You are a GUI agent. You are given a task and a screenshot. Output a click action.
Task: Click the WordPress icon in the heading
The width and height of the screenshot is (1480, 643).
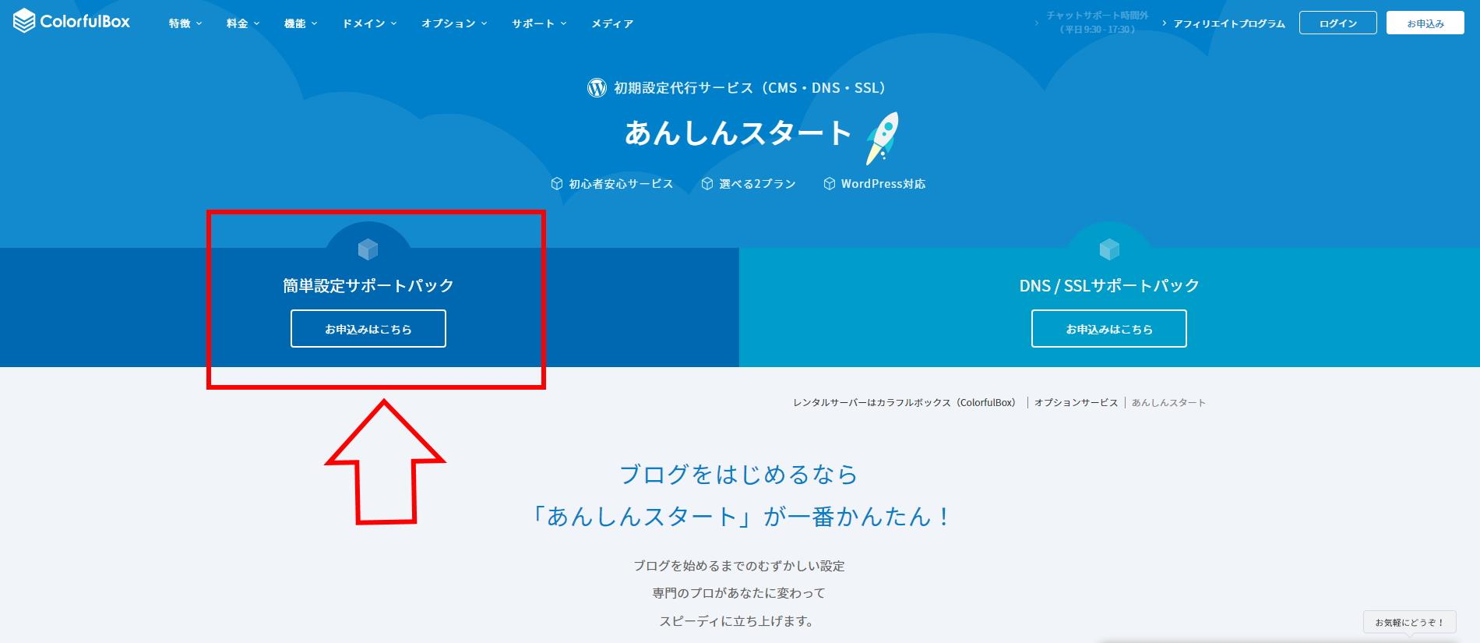pyautogui.click(x=597, y=87)
